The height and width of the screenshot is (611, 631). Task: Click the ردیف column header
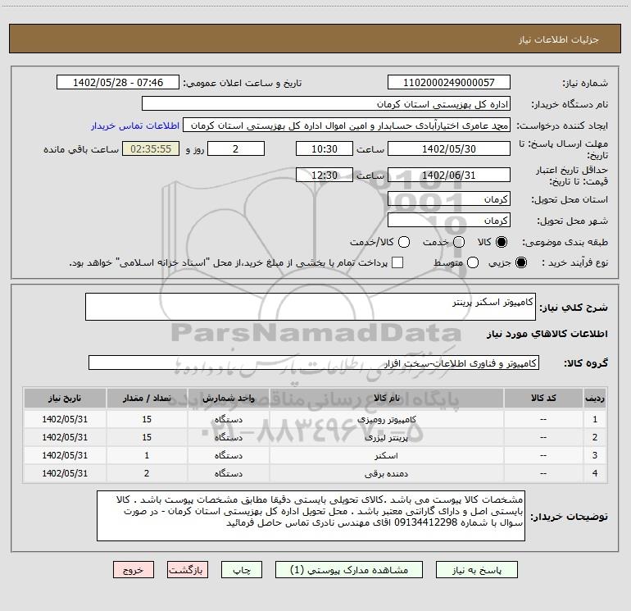point(595,398)
